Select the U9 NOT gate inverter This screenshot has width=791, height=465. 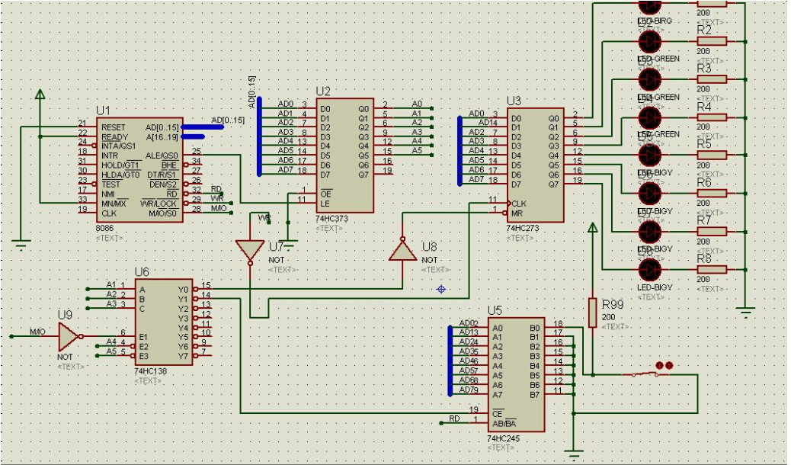[69, 335]
